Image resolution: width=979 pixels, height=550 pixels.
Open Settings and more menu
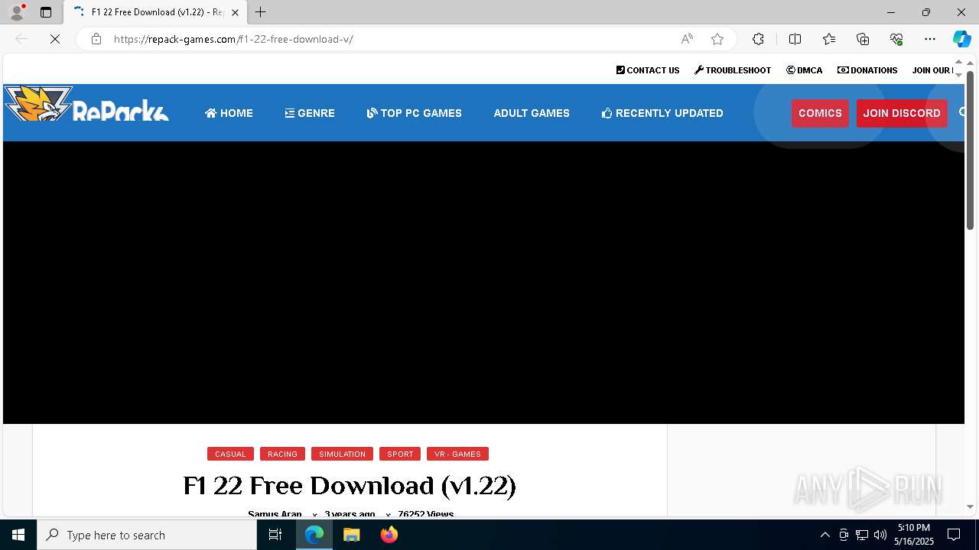click(930, 39)
